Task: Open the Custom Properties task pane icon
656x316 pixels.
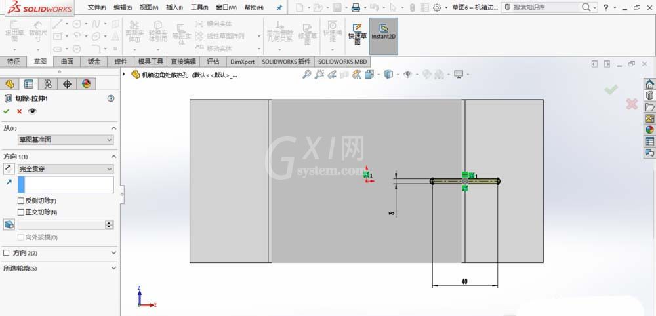Action: click(649, 141)
